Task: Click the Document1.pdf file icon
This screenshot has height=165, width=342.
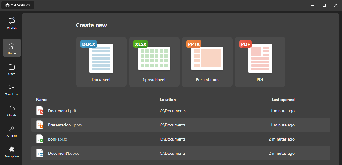Action: [40, 111]
